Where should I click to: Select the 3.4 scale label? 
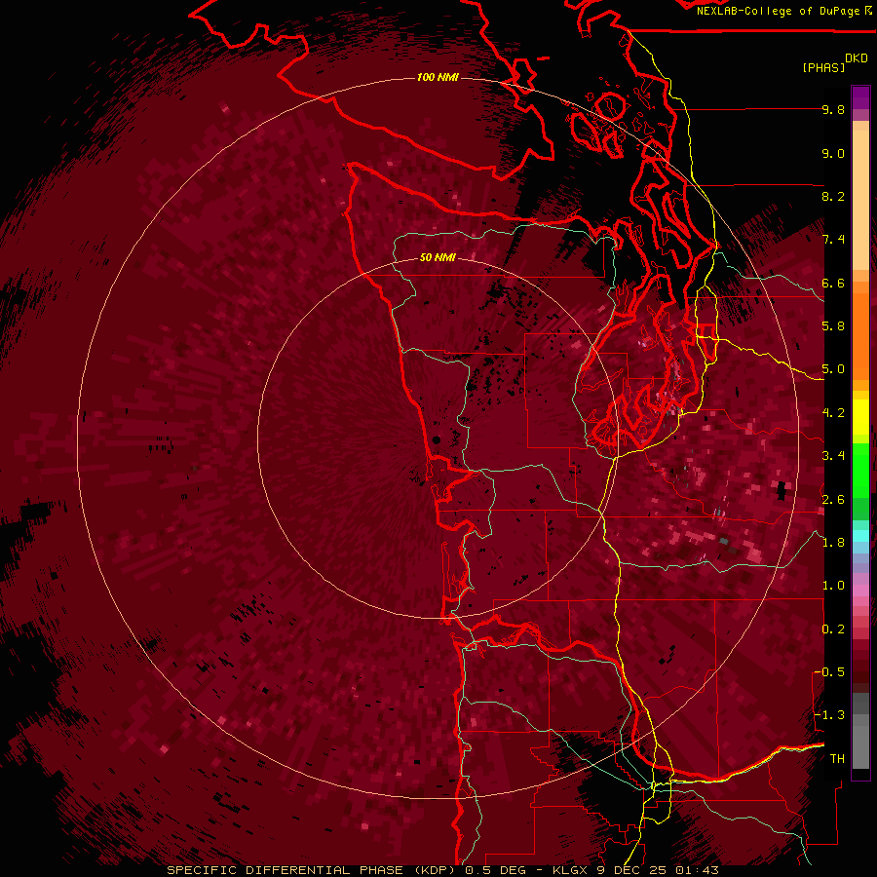[x=833, y=456]
